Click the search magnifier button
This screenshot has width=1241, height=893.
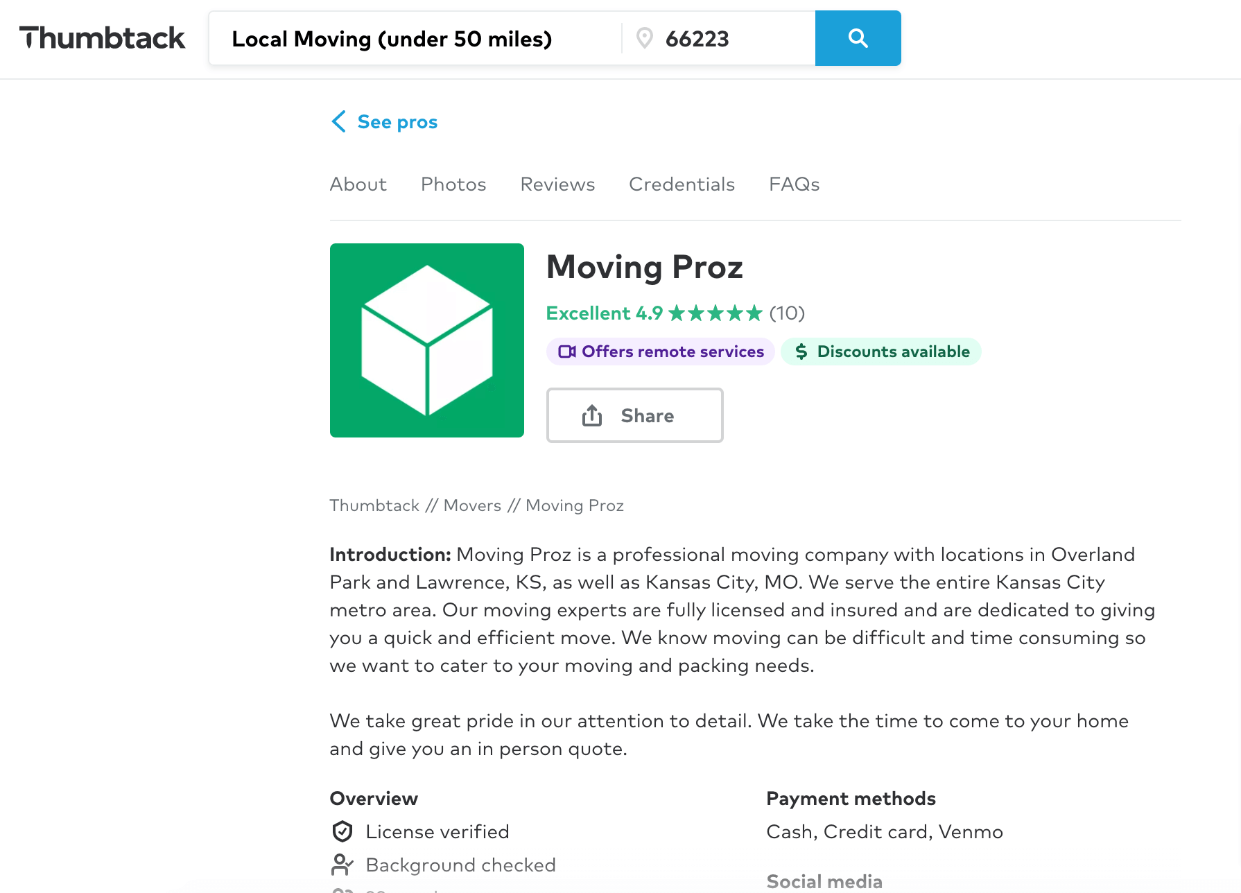(858, 38)
